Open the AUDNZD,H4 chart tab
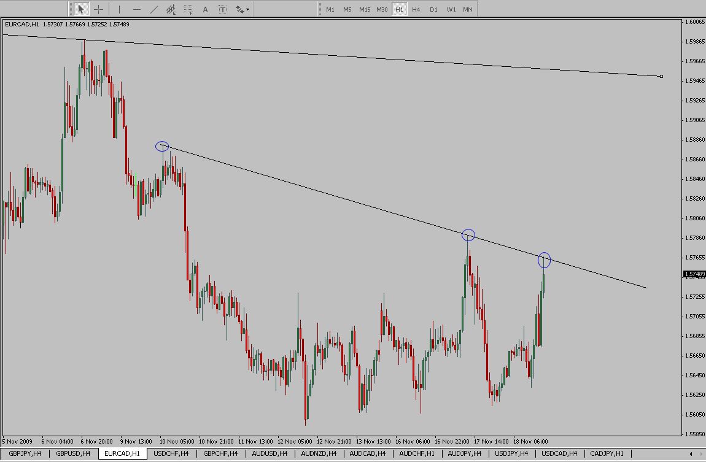706x462 pixels. (319, 453)
